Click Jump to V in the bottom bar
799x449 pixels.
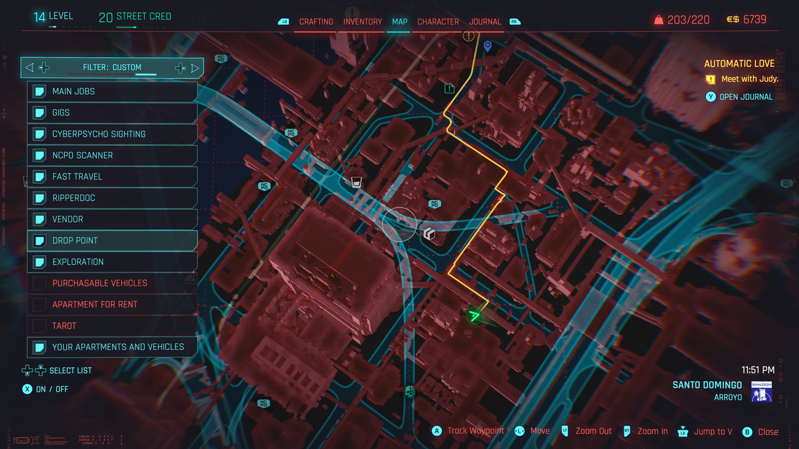tap(713, 431)
